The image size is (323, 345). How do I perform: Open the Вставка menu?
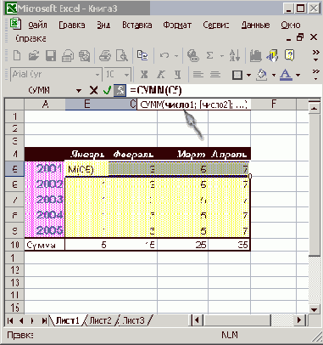(x=137, y=25)
